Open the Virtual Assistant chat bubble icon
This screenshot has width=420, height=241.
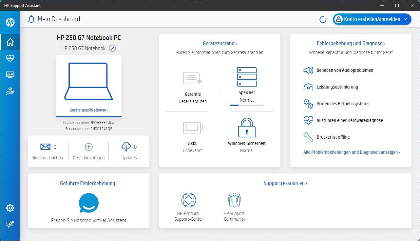[89, 203]
